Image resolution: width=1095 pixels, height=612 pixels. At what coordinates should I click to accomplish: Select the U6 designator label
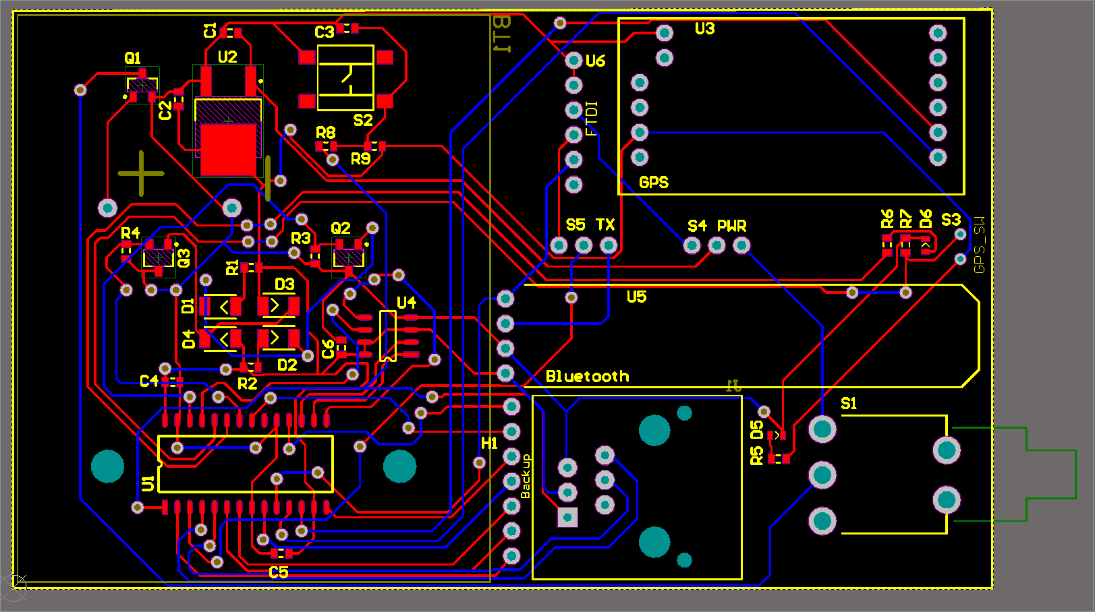pyautogui.click(x=595, y=61)
